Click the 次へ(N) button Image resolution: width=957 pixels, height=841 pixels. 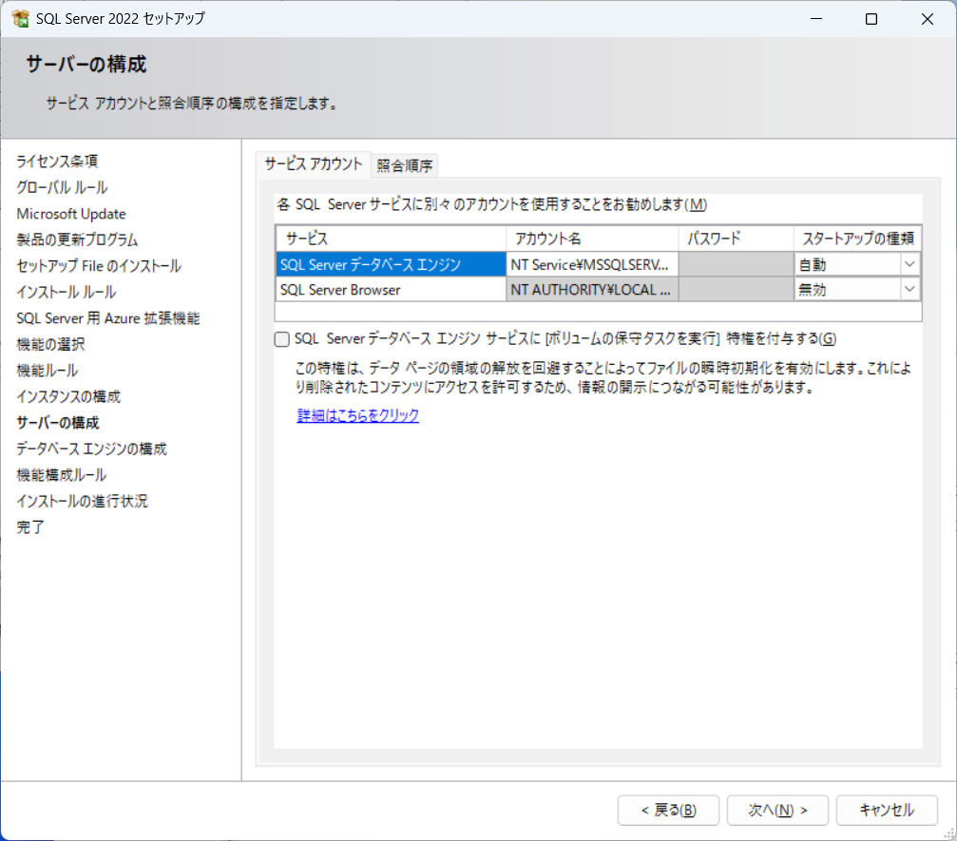click(x=777, y=810)
